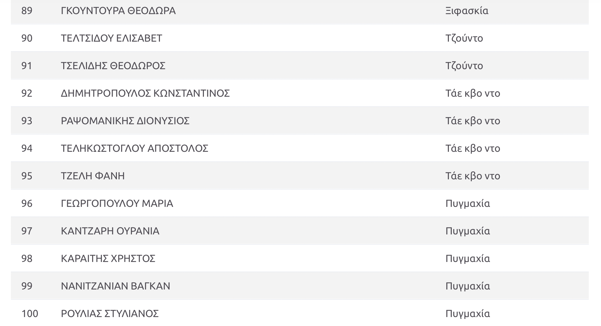Select the name ΡΑΨΟΜΑΝΙΚΗΣ ΔΙΟΝΥΣΙΟΣ

tap(125, 121)
